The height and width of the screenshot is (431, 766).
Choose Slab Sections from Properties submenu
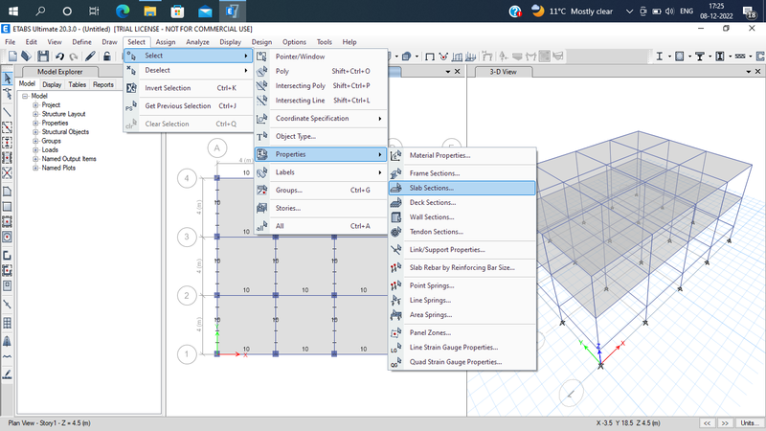462,188
